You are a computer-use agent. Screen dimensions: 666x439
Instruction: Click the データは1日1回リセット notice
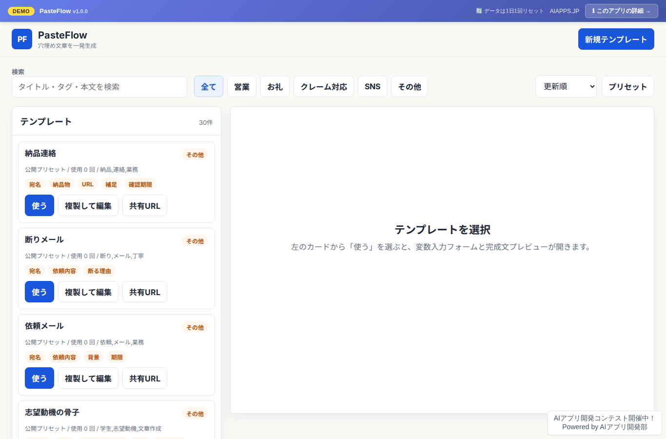510,11
